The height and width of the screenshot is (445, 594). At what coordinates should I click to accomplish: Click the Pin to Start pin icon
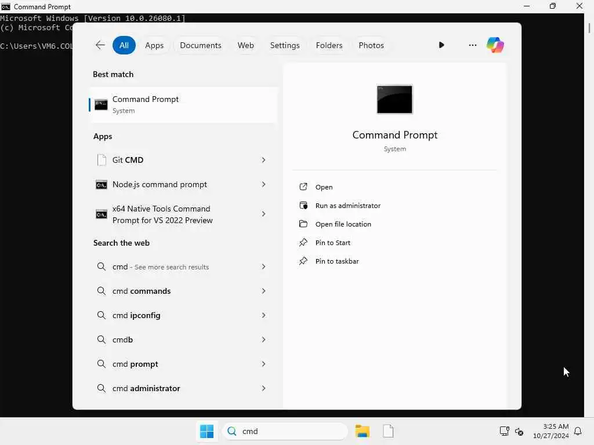click(303, 242)
